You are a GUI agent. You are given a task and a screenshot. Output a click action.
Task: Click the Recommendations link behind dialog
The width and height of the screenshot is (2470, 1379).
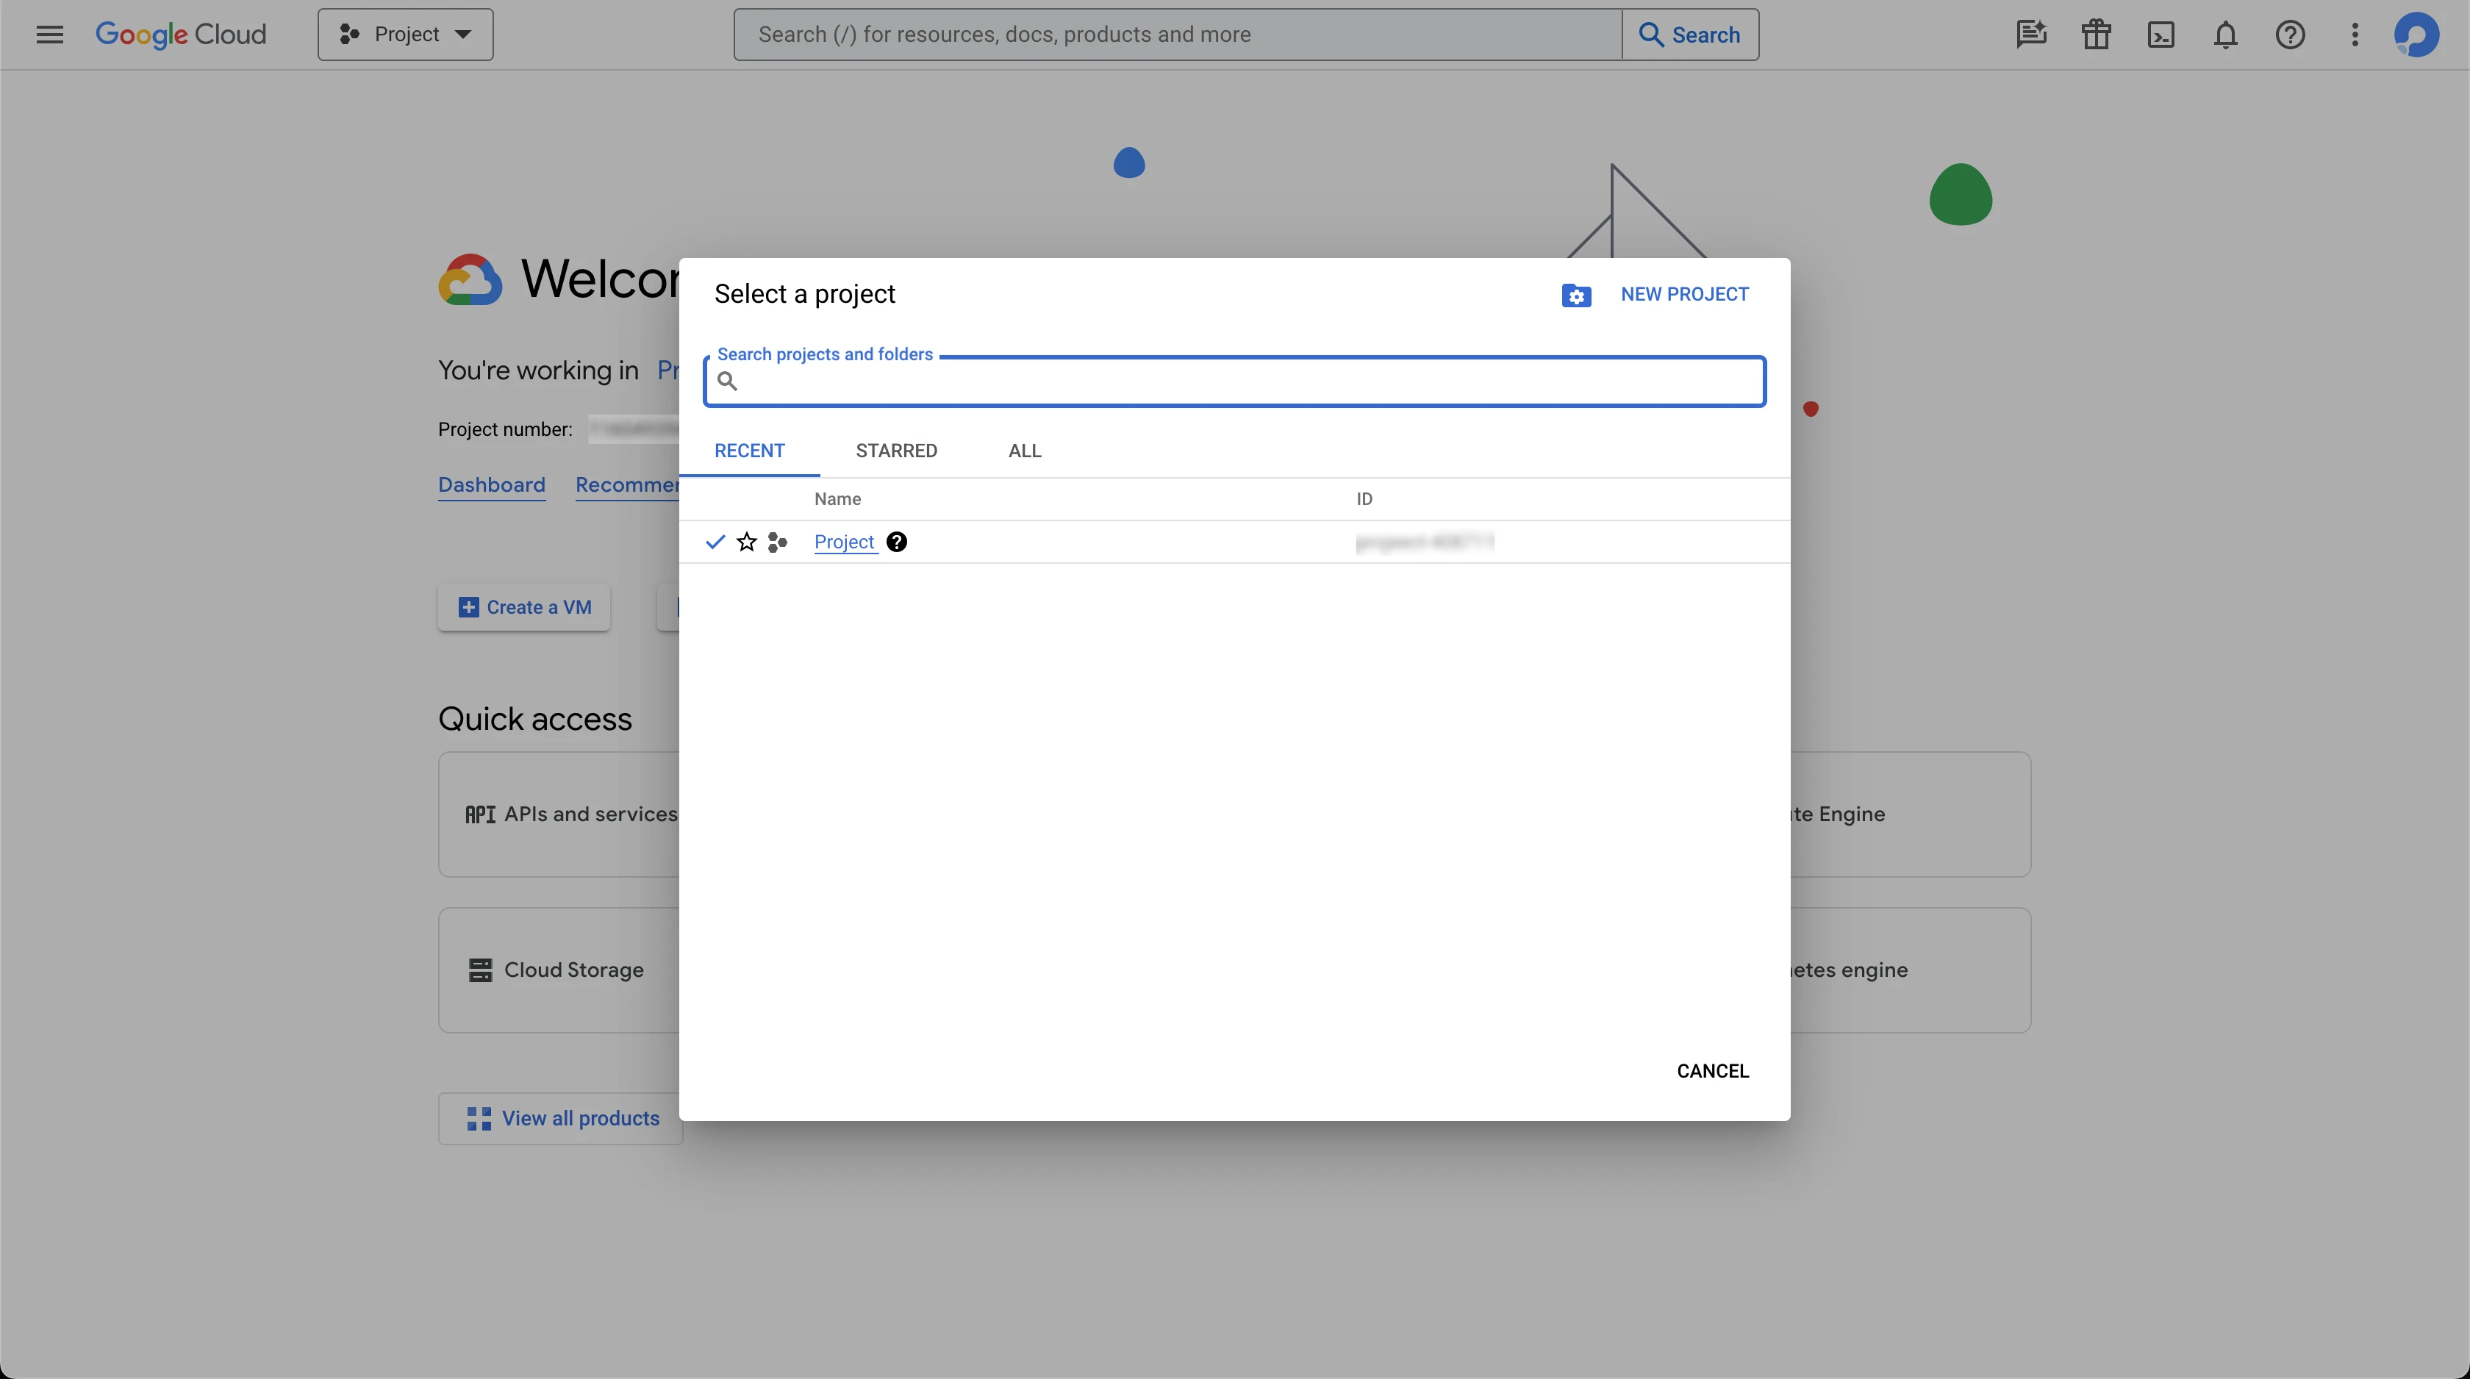click(x=627, y=485)
